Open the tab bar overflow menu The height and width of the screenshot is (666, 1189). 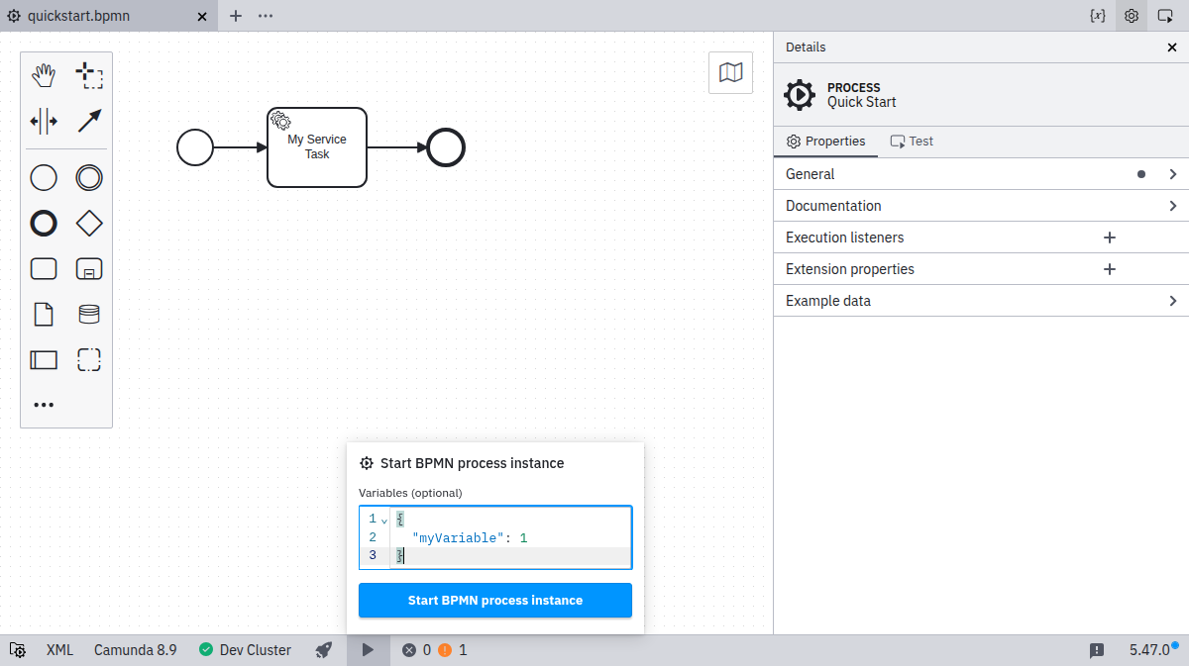click(x=266, y=16)
